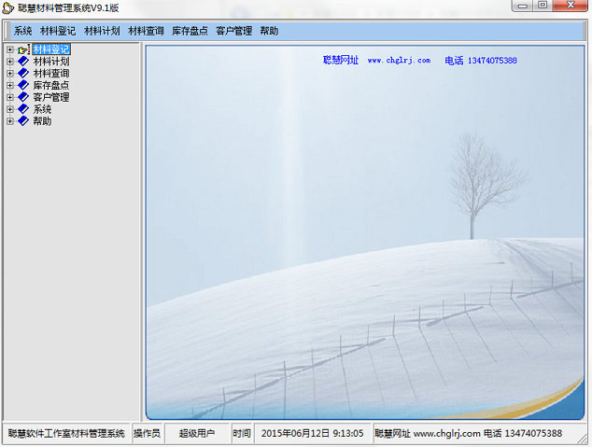The width and height of the screenshot is (592, 447).
Task: Expand the 材料查询 tree node
Action: click(10, 74)
